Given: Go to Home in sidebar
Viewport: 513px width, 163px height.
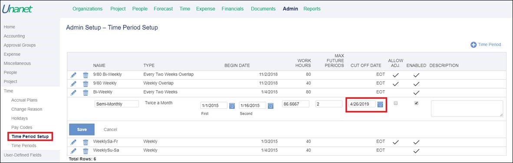Looking at the screenshot, I should pos(10,27).
